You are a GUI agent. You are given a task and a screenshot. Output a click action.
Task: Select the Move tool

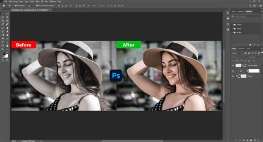(x=3, y=14)
